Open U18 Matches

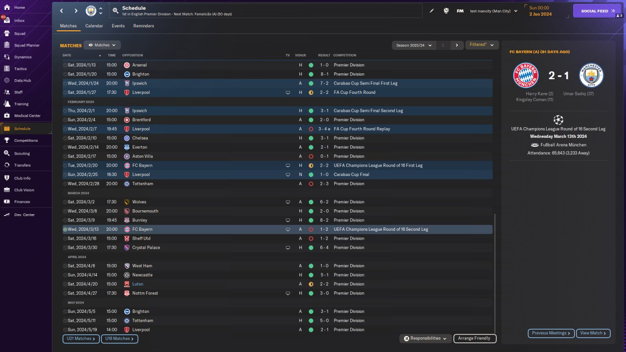[x=119, y=338]
